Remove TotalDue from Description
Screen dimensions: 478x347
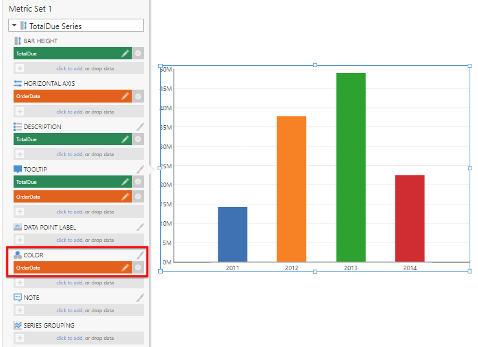tap(138, 139)
